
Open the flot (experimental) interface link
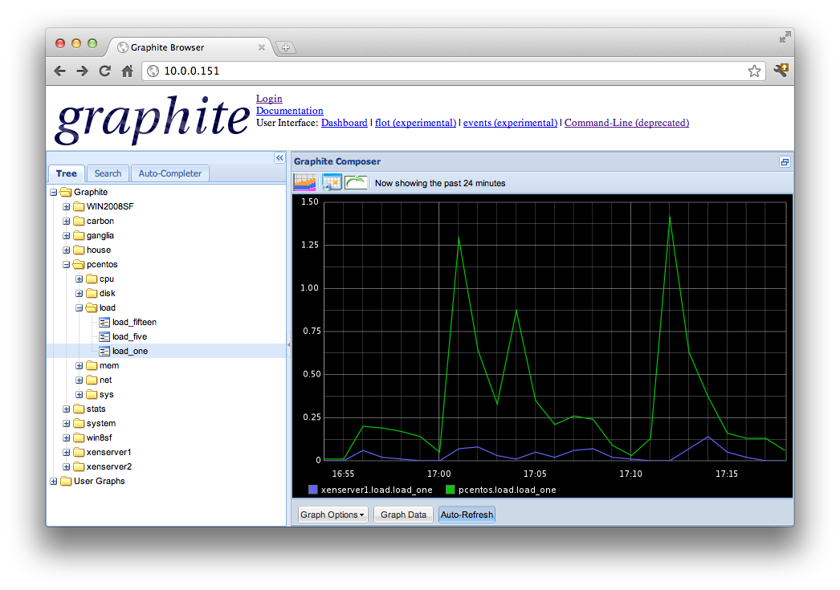[x=414, y=122]
